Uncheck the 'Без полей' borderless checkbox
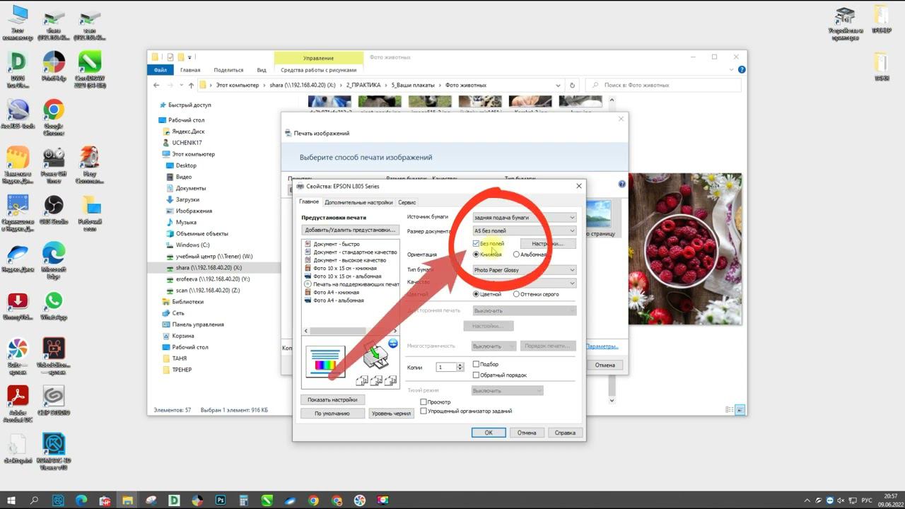Screen dimensions: 905x509 coord(476,244)
